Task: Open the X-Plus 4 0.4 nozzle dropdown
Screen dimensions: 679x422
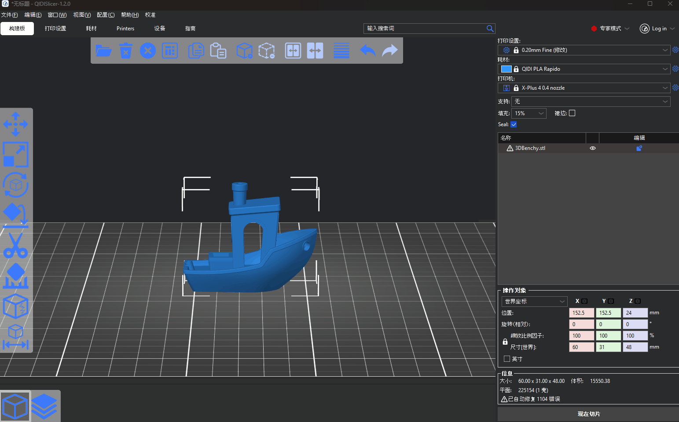Action: [584, 88]
